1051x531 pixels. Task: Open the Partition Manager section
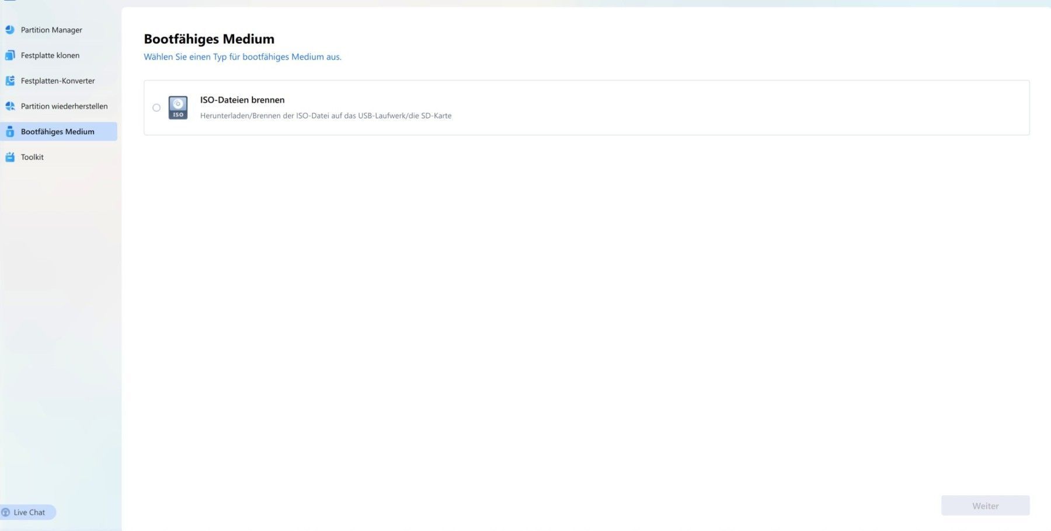click(x=51, y=30)
